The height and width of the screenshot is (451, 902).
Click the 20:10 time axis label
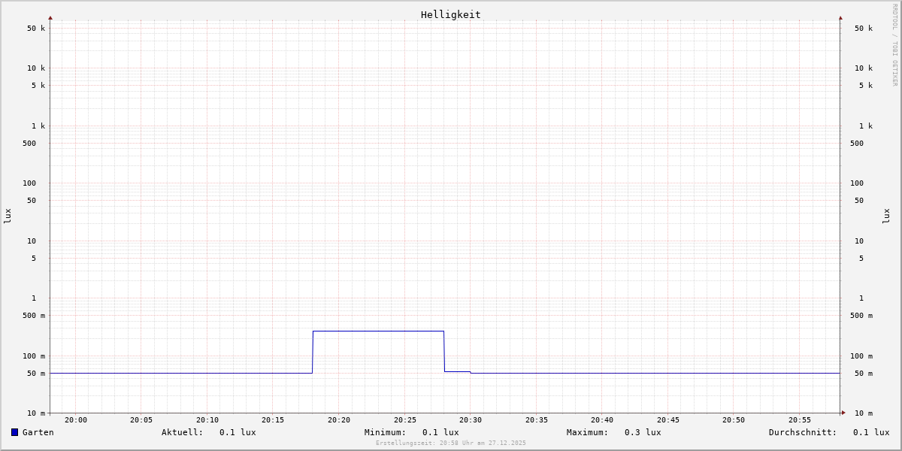207,420
